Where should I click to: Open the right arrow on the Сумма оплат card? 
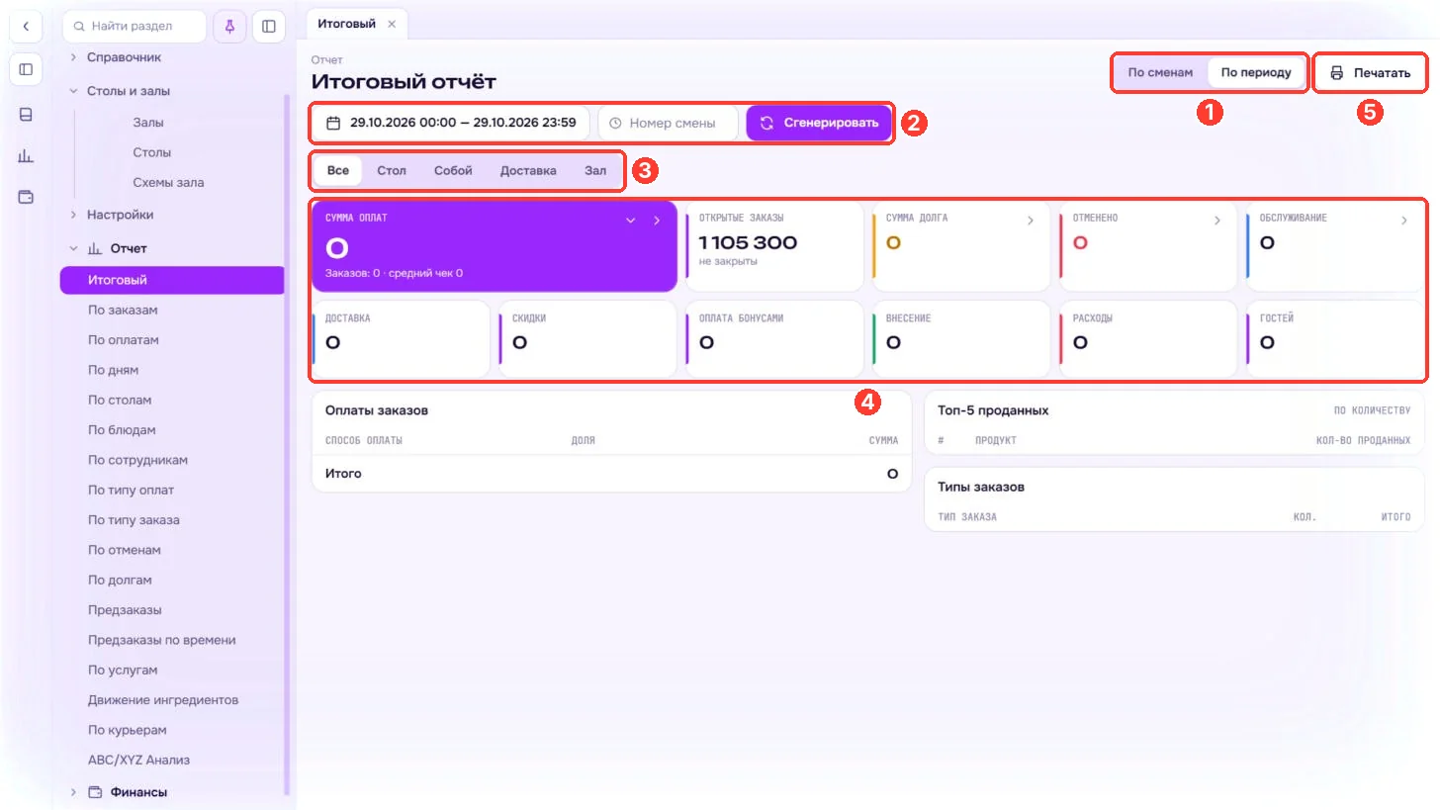click(x=657, y=221)
